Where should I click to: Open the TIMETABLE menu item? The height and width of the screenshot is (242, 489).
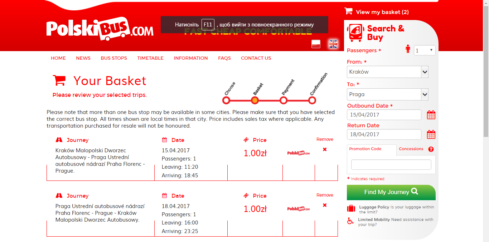150,58
